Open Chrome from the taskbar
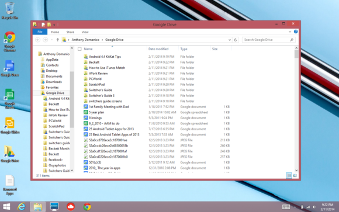Image resolution: width=339 pixels, height=212 pixels. (87, 207)
